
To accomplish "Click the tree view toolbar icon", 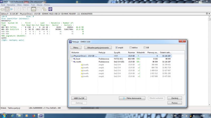I will tap(24, 9).
